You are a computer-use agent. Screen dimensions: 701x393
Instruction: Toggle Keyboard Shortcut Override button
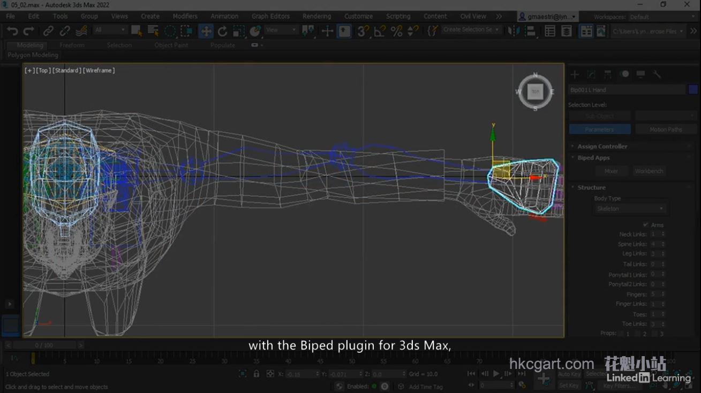tap(344, 31)
